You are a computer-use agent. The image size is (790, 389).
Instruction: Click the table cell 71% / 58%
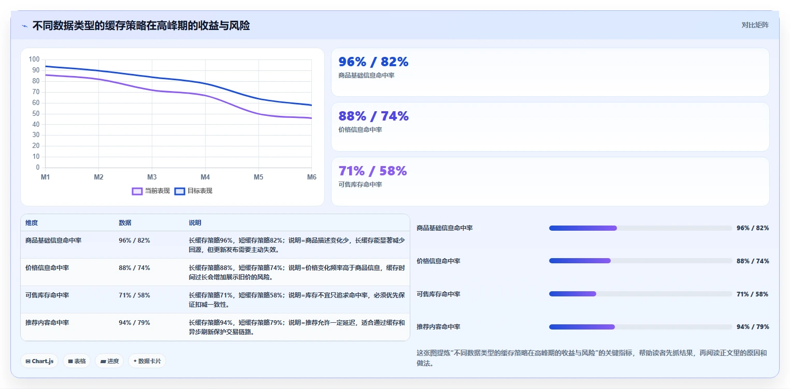(134, 295)
